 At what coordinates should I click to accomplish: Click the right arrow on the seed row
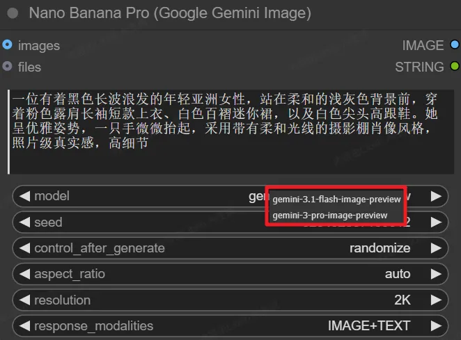coord(436,222)
